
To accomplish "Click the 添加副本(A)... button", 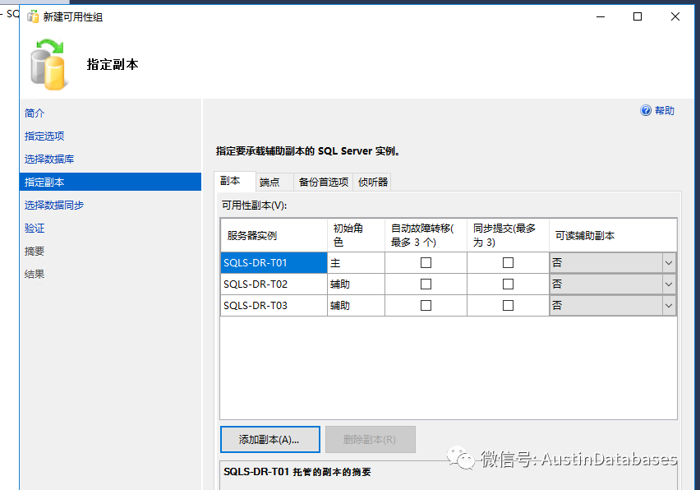I will tap(270, 440).
